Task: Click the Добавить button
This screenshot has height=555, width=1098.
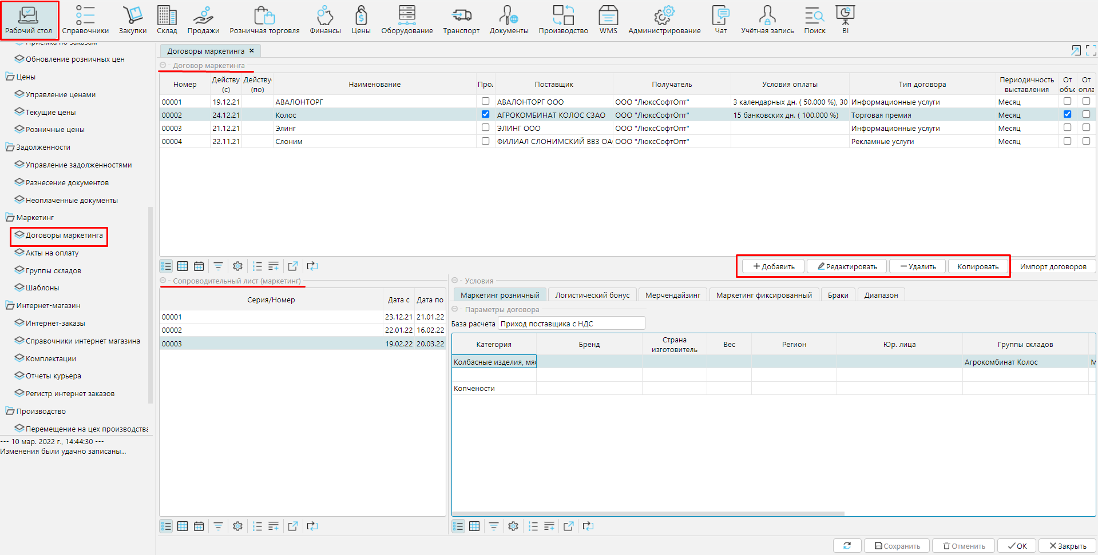Action: coord(773,267)
